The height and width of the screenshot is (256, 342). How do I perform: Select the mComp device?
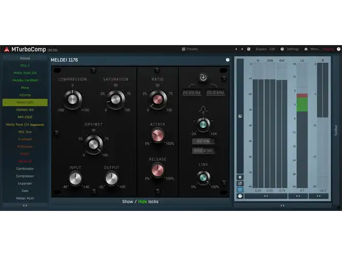tap(25, 95)
